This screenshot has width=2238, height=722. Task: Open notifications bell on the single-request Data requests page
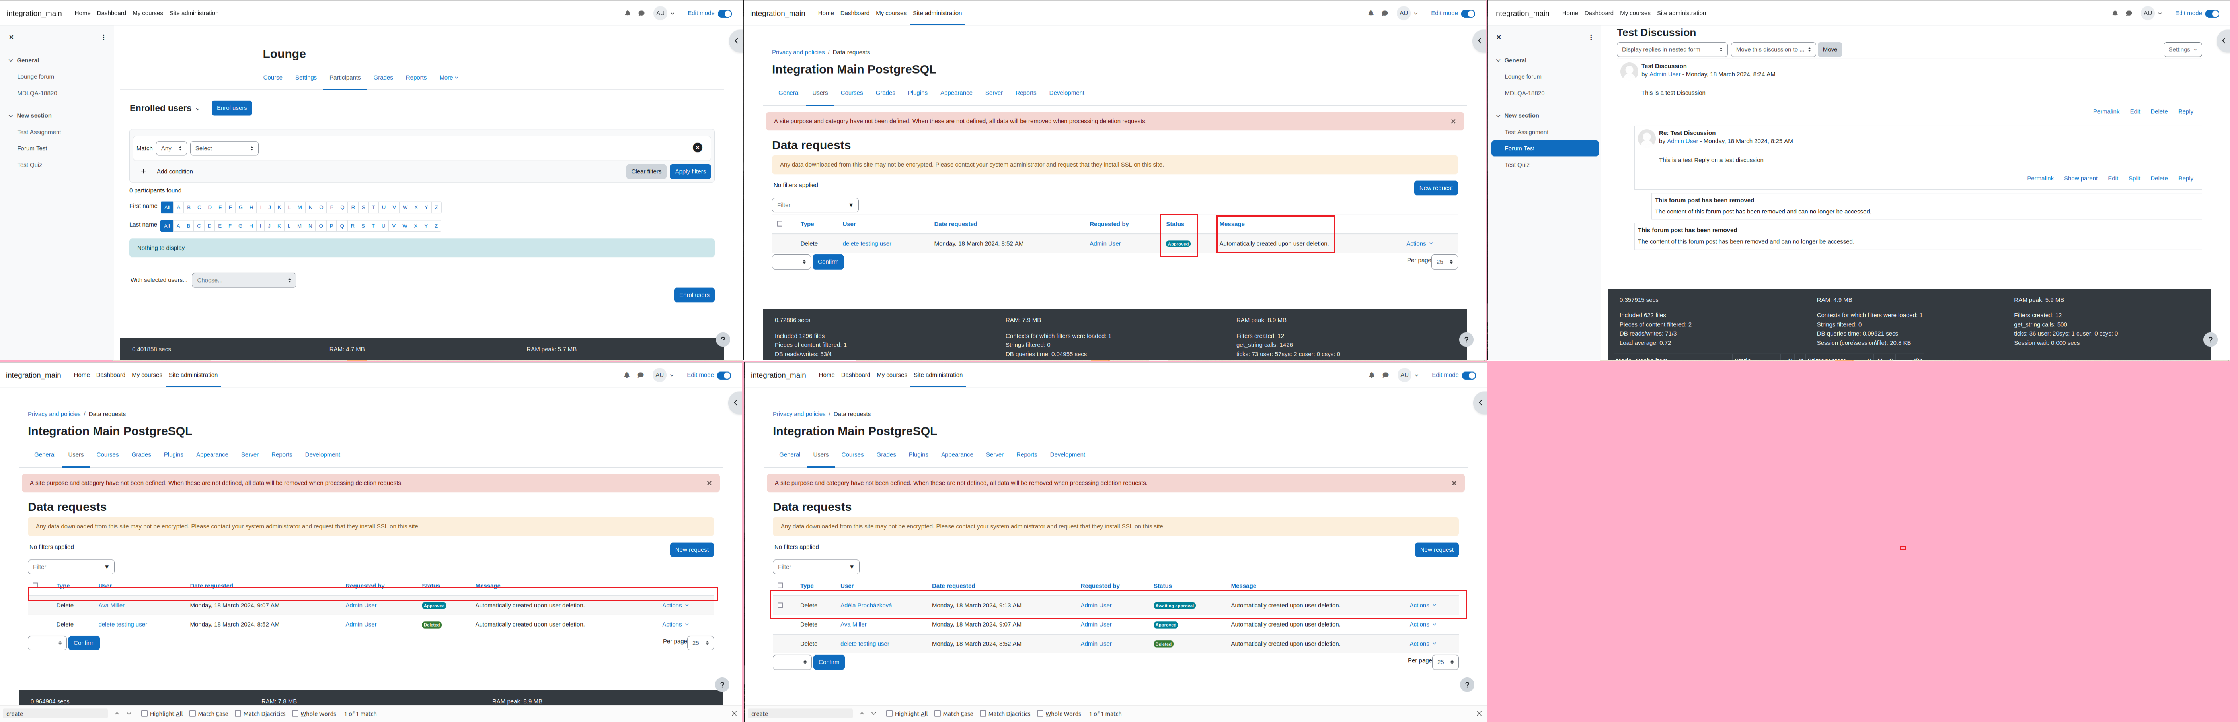click(1371, 13)
